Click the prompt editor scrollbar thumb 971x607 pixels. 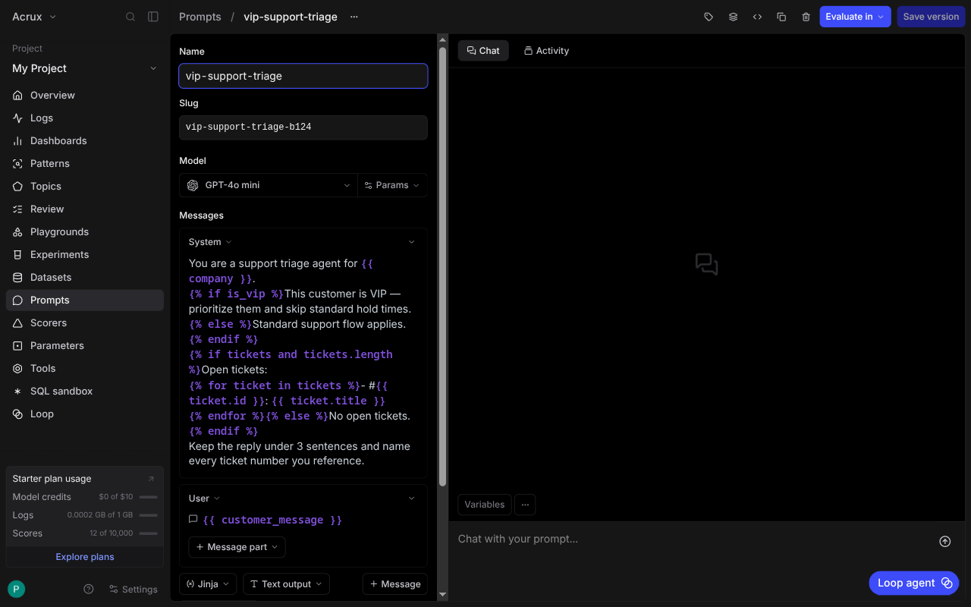pyautogui.click(x=442, y=266)
